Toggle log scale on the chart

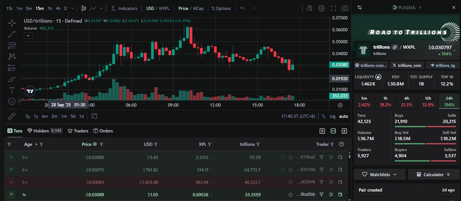click(x=332, y=116)
